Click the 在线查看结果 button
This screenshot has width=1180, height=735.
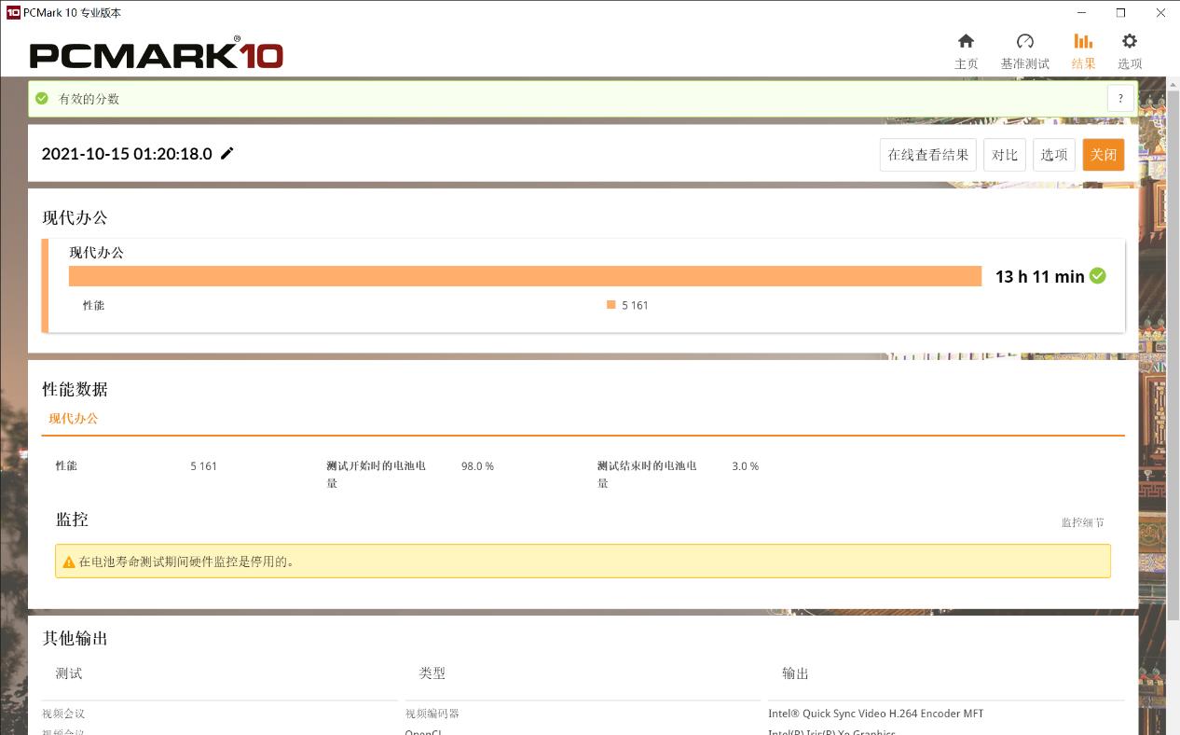tap(927, 154)
